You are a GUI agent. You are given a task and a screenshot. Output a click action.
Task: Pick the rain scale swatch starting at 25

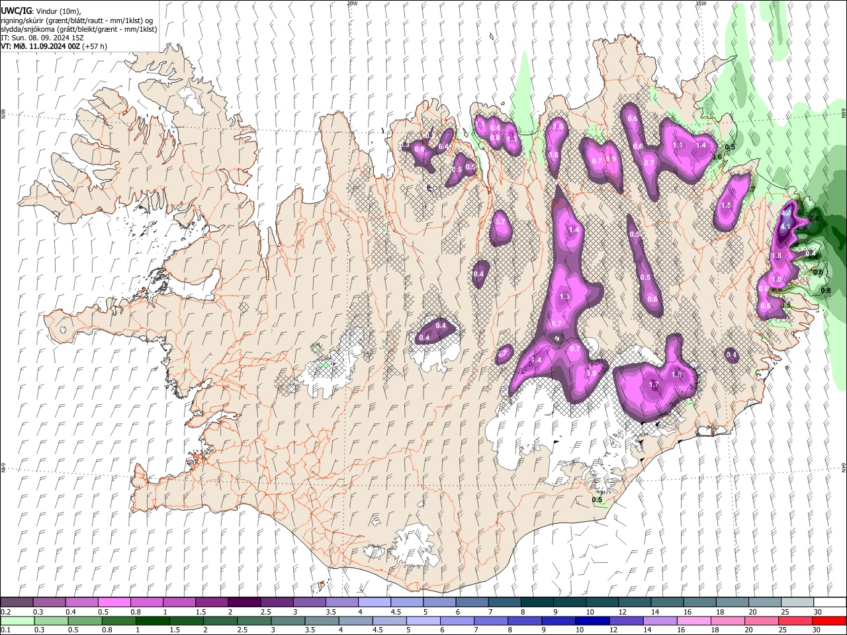pyautogui.click(x=795, y=620)
